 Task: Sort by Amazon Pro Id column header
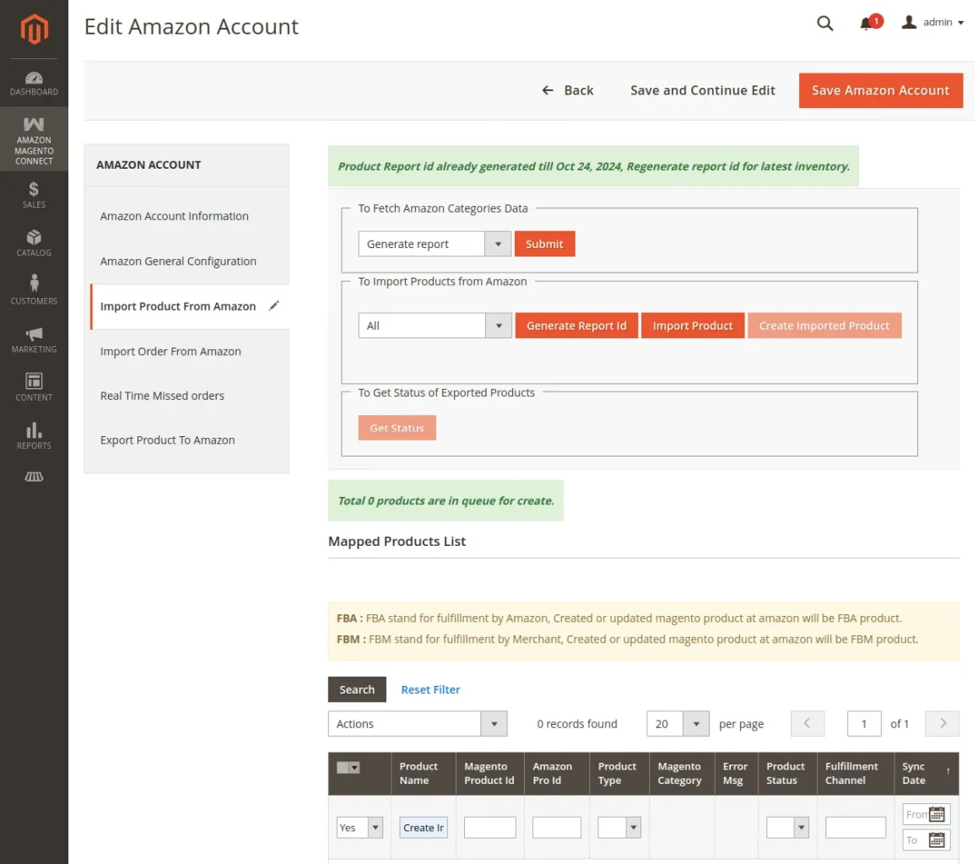pos(556,774)
